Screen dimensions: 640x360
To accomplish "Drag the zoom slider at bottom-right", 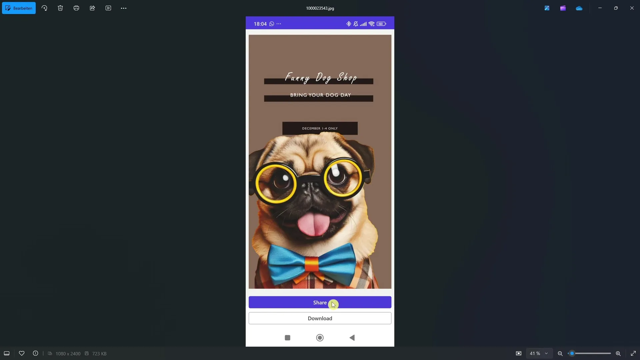I will 571,353.
